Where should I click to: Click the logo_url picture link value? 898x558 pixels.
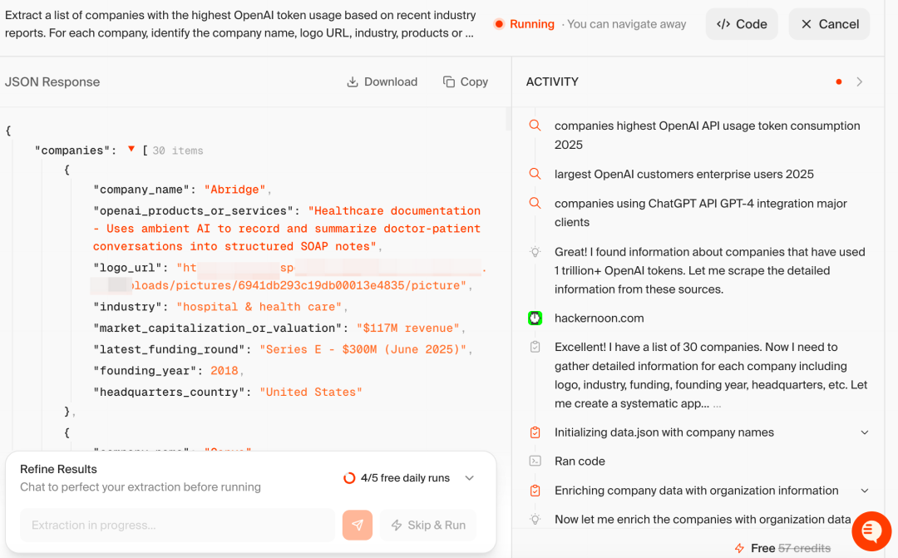(x=289, y=277)
